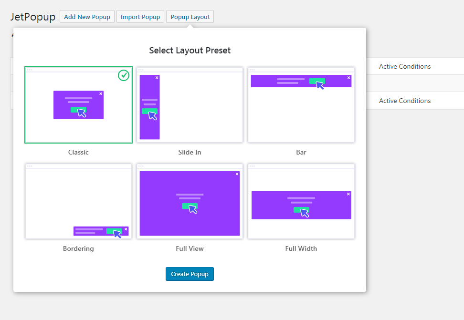
Task: Choose the Slide In layout preset
Action: [x=190, y=105]
